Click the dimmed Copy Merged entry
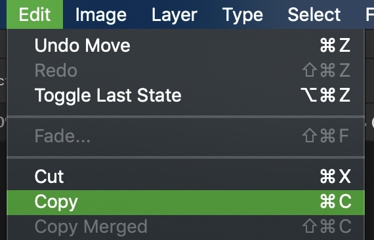This screenshot has width=374, height=240. click(x=186, y=227)
